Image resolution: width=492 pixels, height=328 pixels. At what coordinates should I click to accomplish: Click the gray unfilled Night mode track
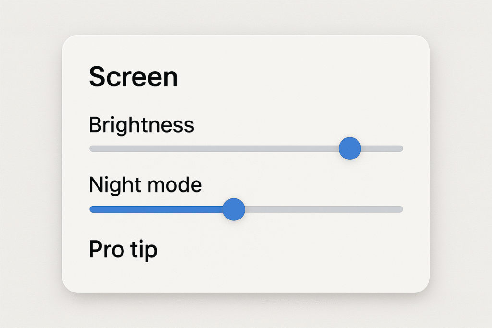[322, 209]
